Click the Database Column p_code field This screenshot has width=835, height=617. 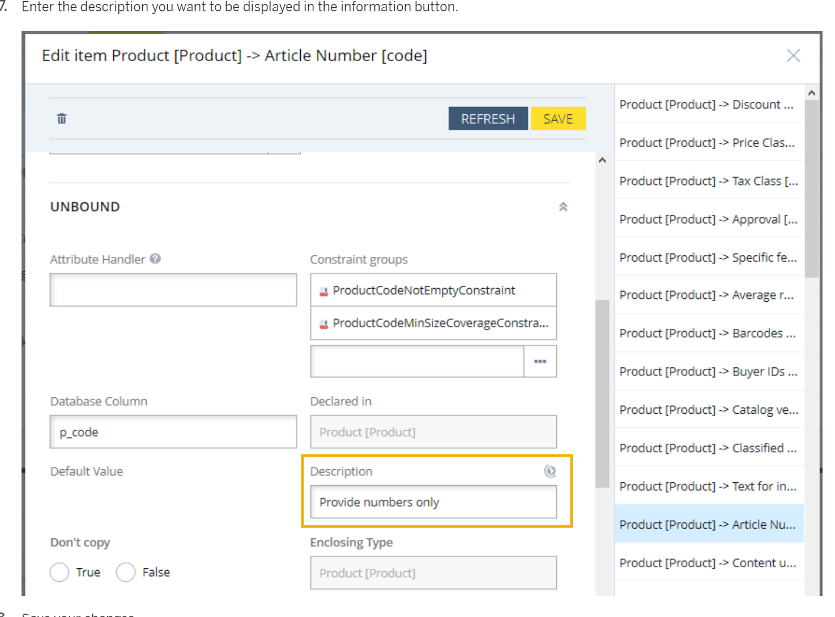coord(173,432)
